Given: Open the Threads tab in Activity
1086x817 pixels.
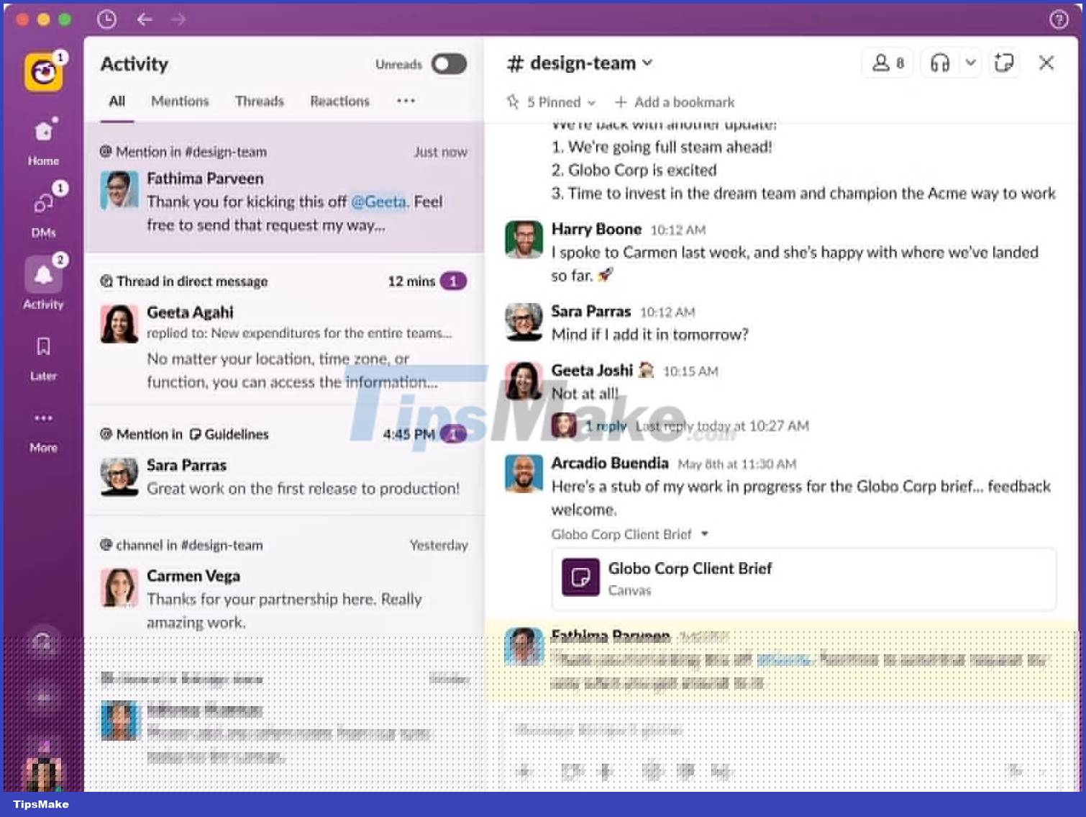Looking at the screenshot, I should [x=259, y=101].
